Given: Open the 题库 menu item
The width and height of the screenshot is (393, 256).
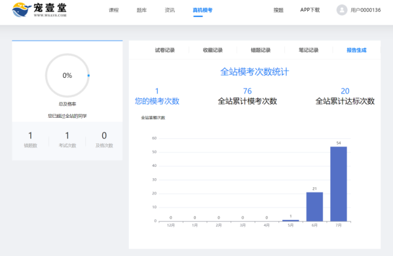Looking at the screenshot, I should pyautogui.click(x=141, y=10).
